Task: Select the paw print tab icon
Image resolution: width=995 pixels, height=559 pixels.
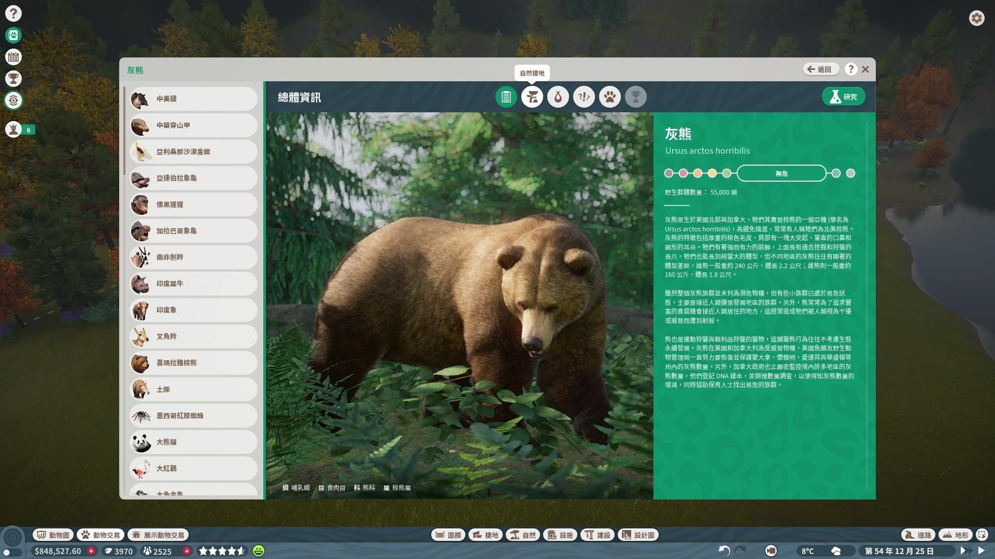Action: point(609,97)
